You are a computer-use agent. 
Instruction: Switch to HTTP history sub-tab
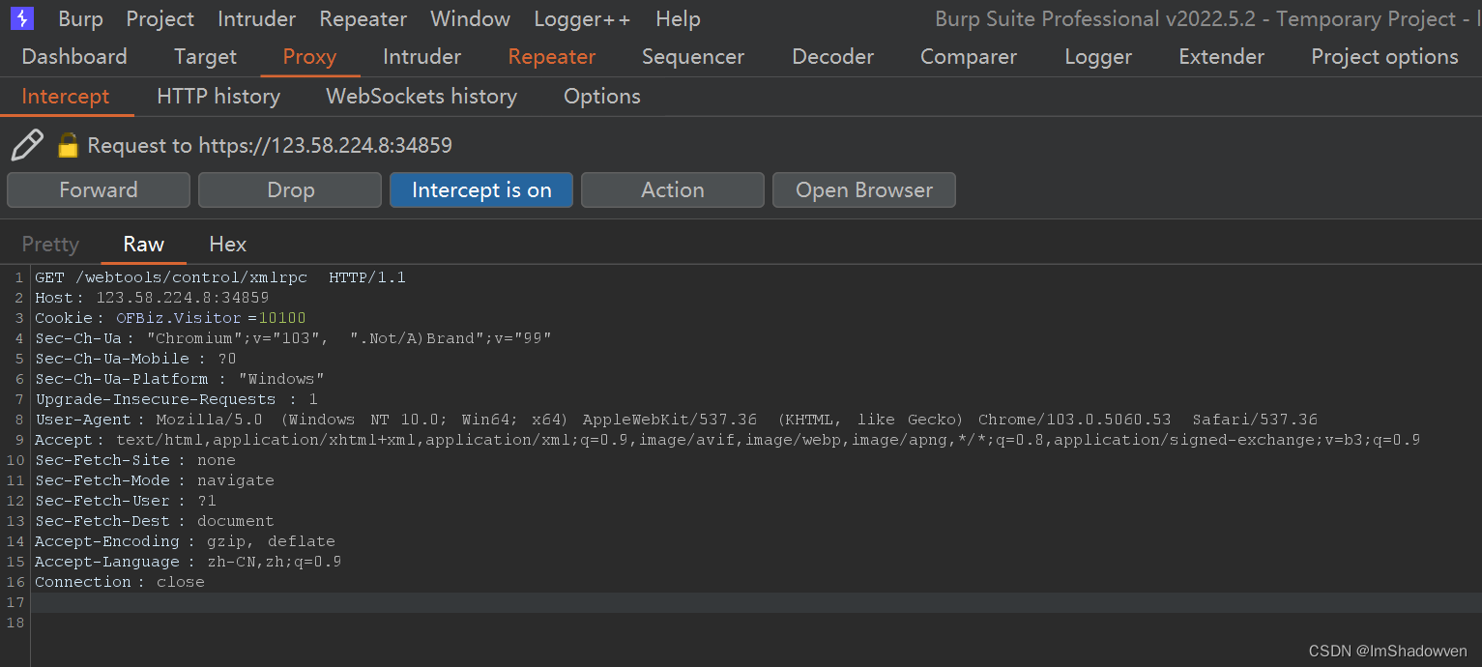point(218,97)
